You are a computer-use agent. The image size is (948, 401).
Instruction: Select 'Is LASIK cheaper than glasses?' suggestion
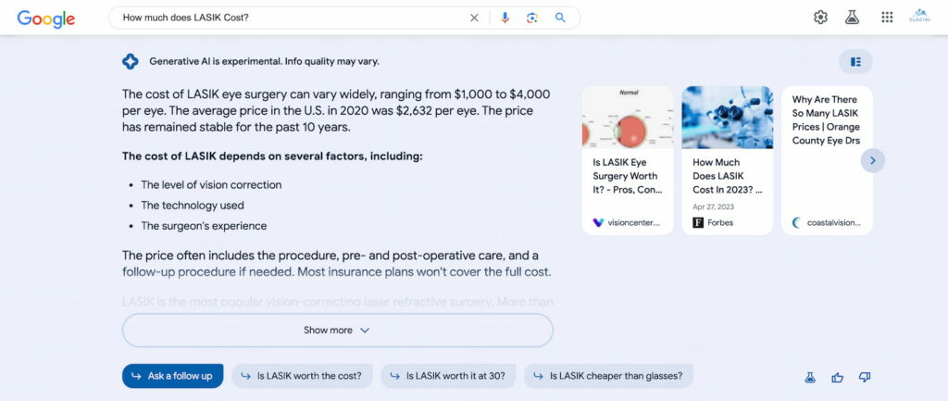pyautogui.click(x=608, y=376)
